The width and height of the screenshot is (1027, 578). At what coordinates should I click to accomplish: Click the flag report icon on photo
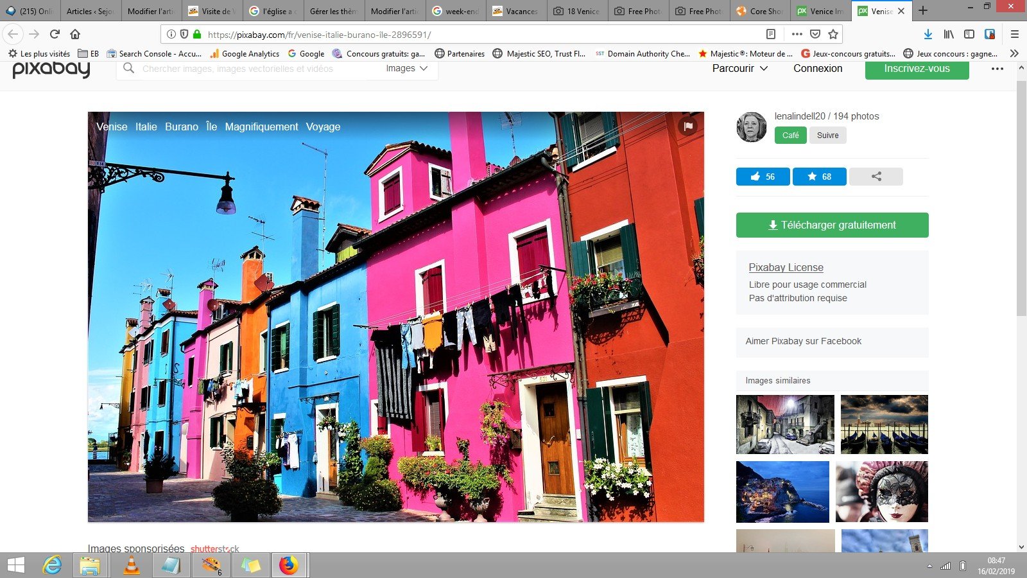tap(688, 127)
